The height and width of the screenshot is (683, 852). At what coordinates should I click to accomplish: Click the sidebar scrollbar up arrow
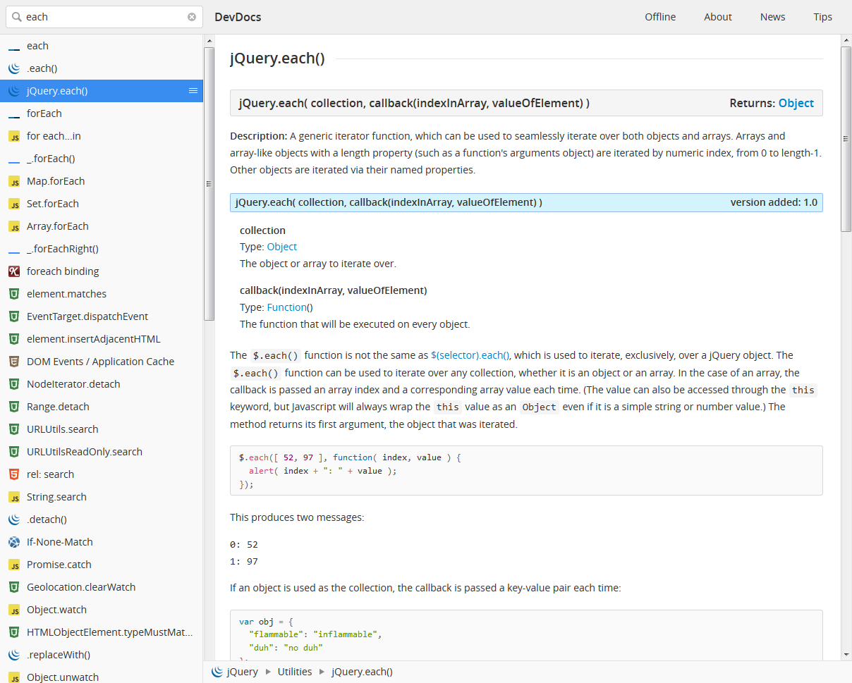point(209,40)
